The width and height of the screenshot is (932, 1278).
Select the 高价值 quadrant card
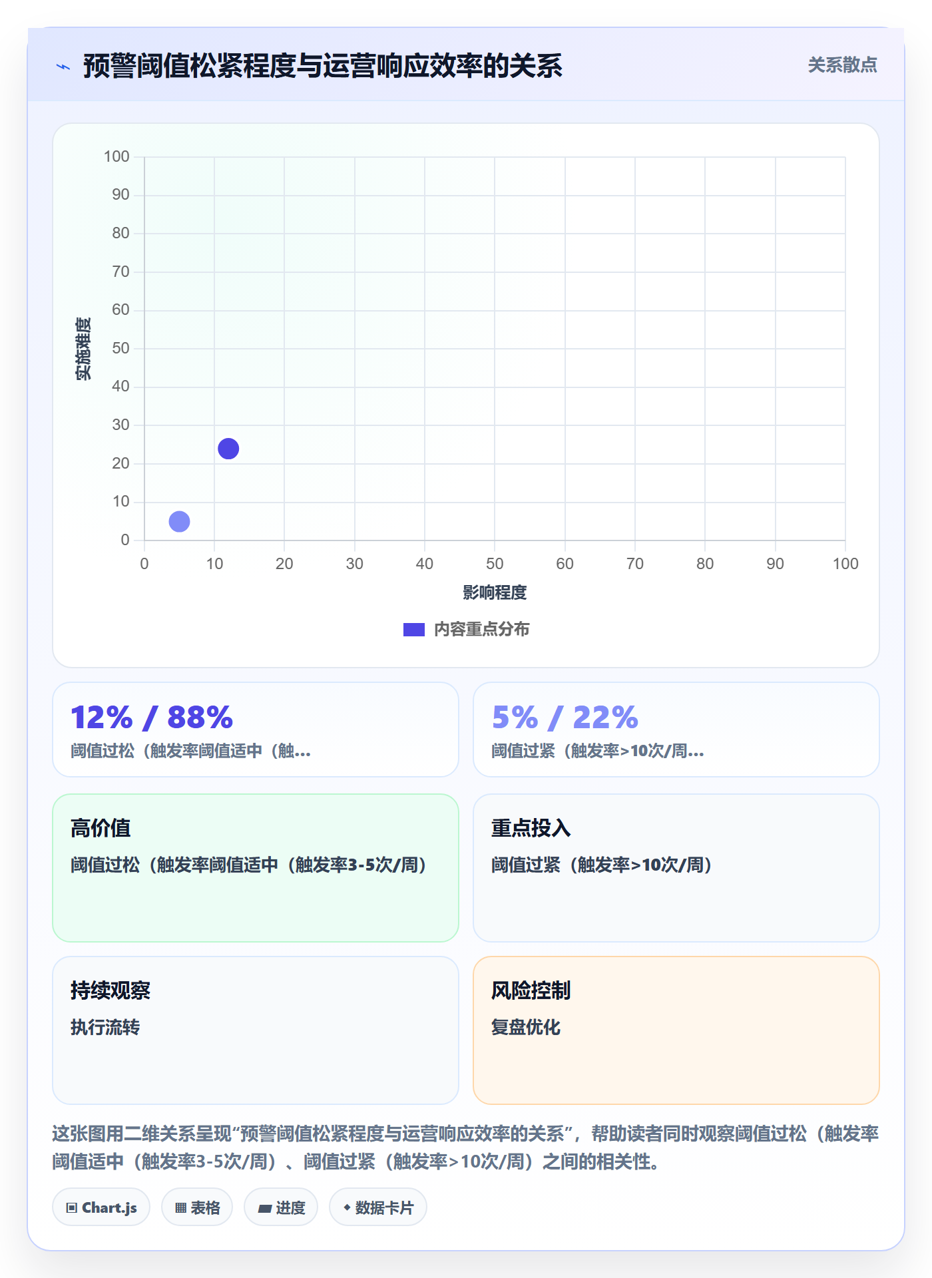pos(256,868)
